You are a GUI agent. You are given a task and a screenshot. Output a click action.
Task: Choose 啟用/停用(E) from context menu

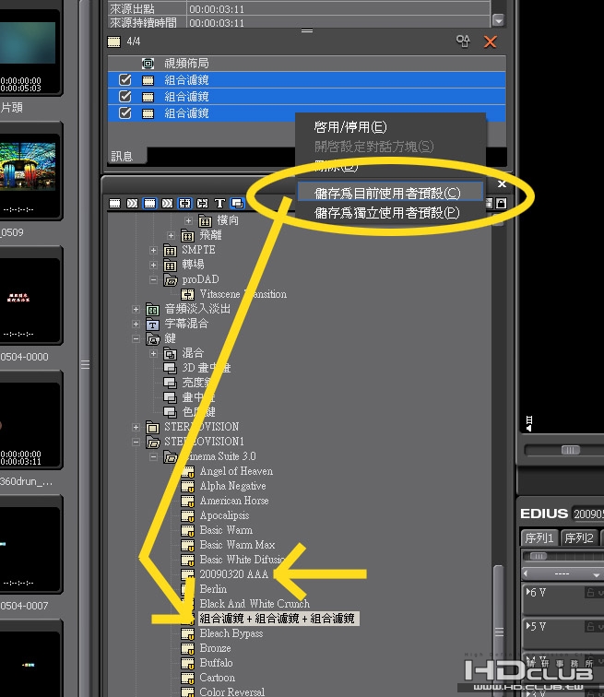(350, 127)
